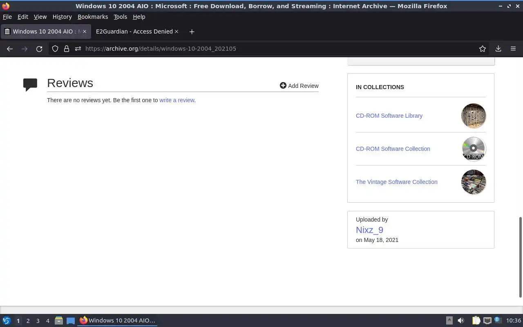Click the Add Review button

coord(299,85)
